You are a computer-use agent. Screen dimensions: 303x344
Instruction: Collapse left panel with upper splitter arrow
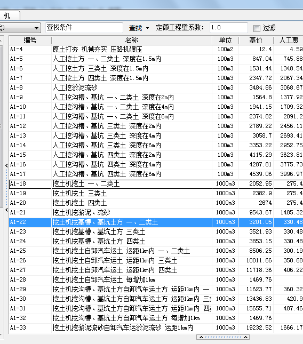(x=6, y=166)
